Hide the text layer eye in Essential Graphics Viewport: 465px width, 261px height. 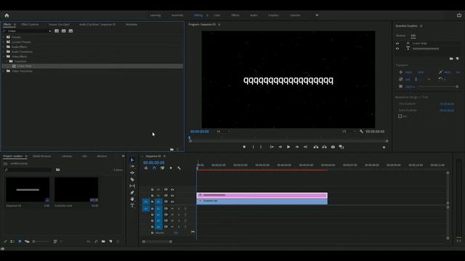point(397,49)
